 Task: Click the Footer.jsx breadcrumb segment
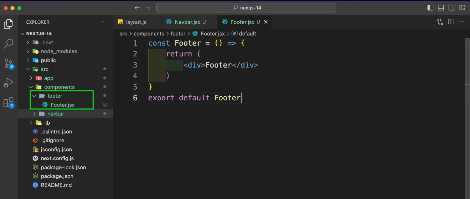pos(208,34)
